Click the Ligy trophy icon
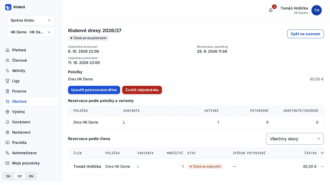 (x=7, y=81)
